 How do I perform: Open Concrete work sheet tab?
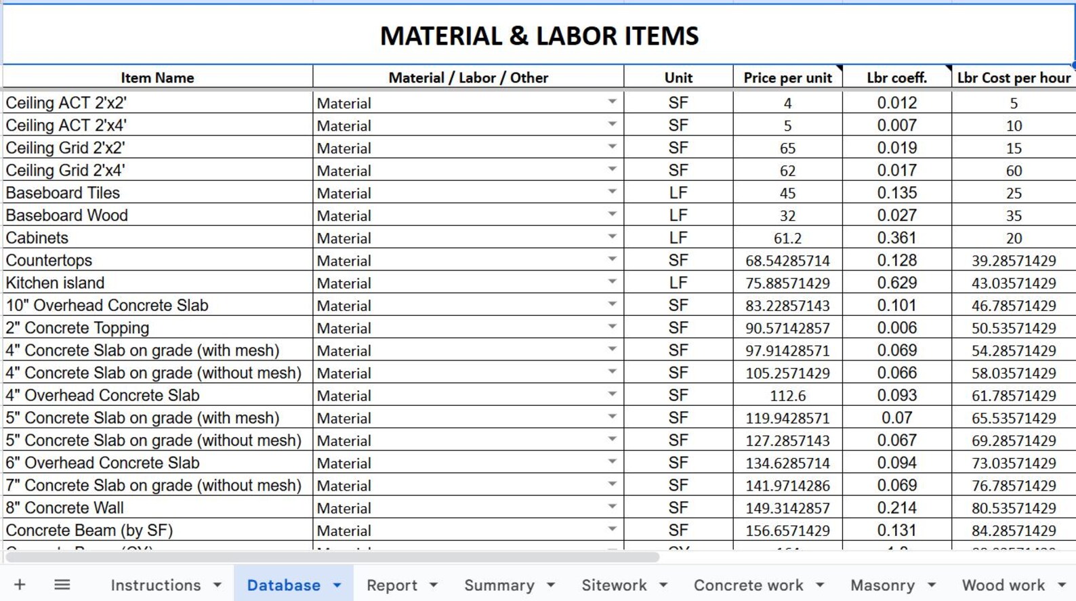click(x=748, y=585)
